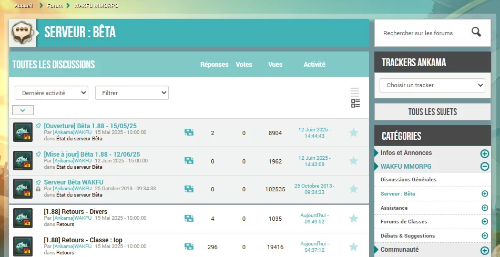The width and height of the screenshot is (500, 257).
Task: Click the TOUS LES SUJETS button
Action: (x=432, y=111)
